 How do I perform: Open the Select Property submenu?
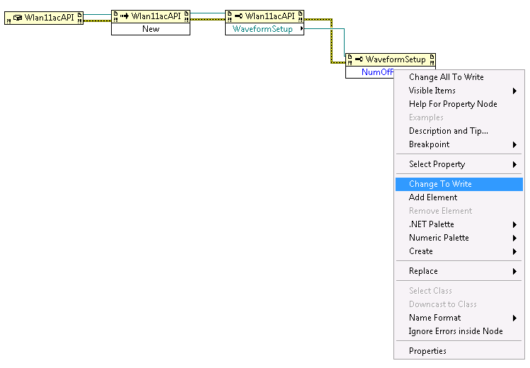coord(437,164)
